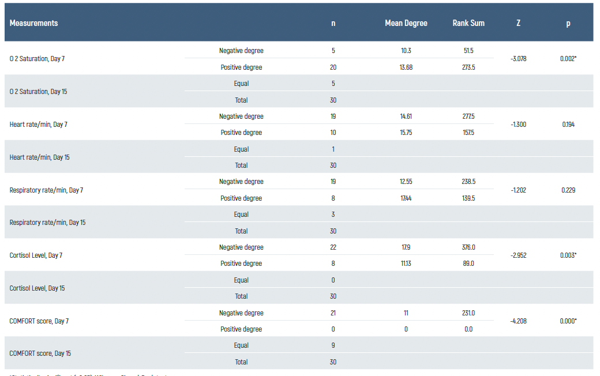Image resolution: width=600 pixels, height=376 pixels.
Task: Click the p value 0.194 for Heart rate
Action: click(568, 124)
